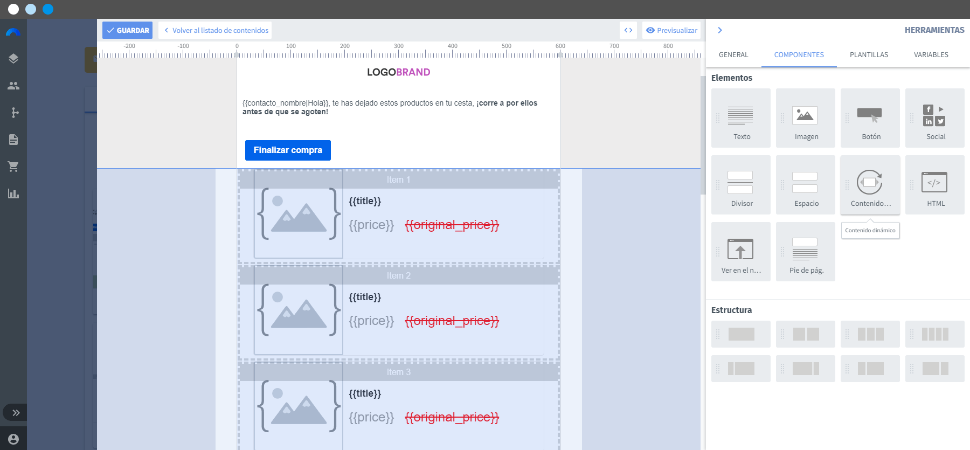Open the document contents icon in the sidebar

[13, 140]
